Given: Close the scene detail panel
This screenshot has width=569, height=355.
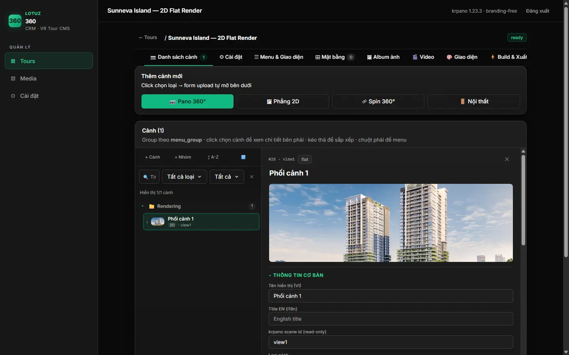Looking at the screenshot, I should click(507, 159).
